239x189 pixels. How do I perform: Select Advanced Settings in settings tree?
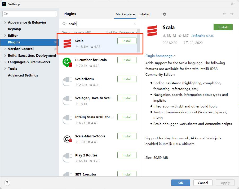[x=23, y=75]
